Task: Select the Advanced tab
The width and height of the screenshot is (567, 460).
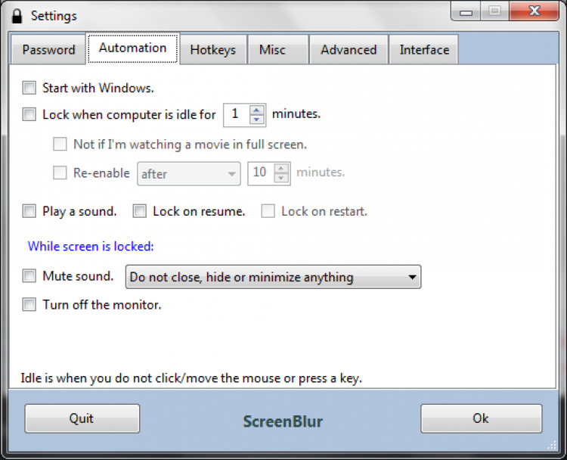Action: pos(349,50)
